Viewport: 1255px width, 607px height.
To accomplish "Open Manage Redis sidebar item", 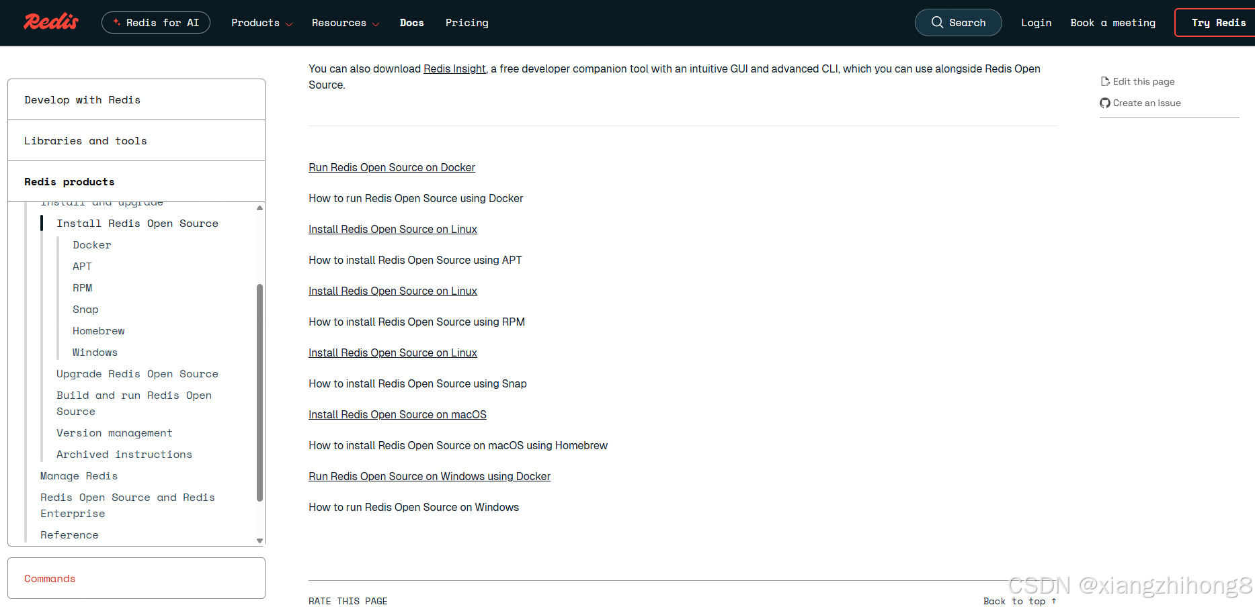I will coord(79,476).
